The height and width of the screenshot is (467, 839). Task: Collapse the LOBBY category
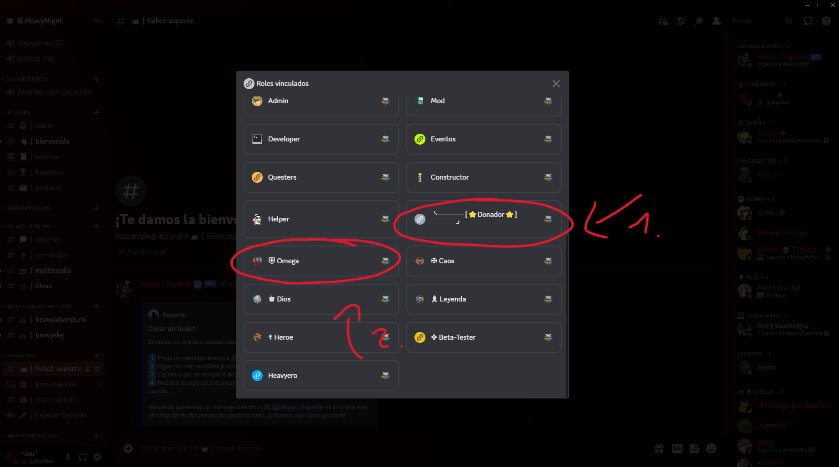21,113
